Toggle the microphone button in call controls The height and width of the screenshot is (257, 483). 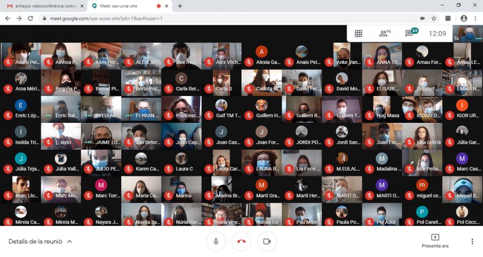(216, 241)
